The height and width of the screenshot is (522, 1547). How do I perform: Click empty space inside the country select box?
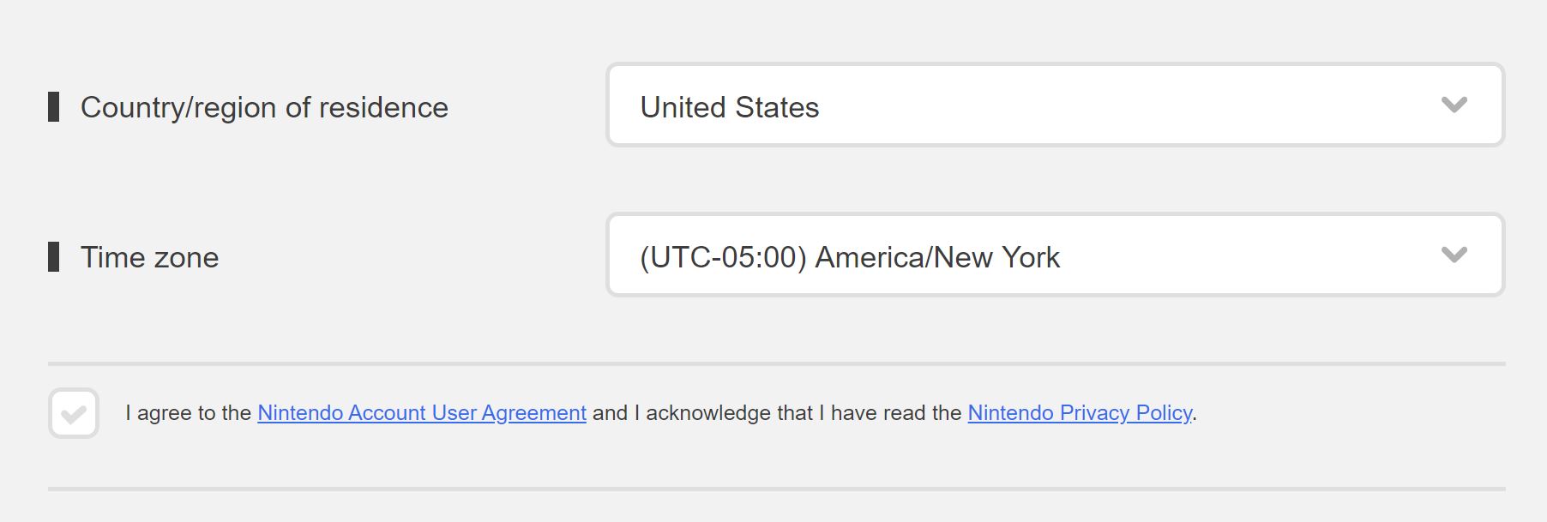[1158, 105]
